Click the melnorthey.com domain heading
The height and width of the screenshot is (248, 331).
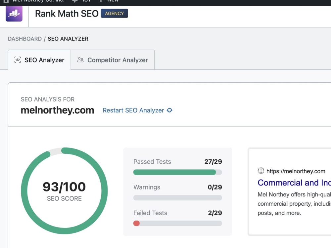tap(57, 110)
